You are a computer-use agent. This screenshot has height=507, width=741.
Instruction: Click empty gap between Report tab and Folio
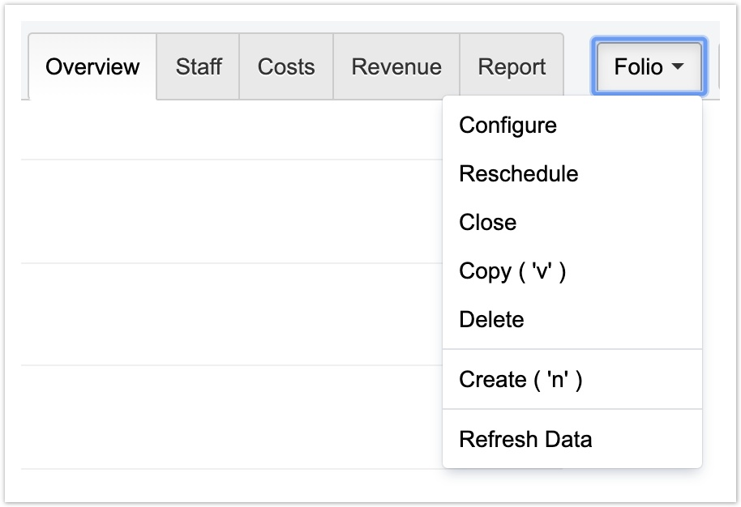click(578, 66)
